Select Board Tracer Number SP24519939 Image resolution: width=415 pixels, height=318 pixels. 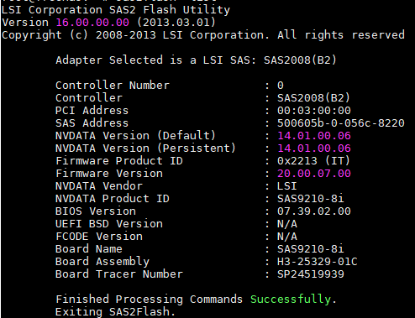pyautogui.click(x=310, y=274)
